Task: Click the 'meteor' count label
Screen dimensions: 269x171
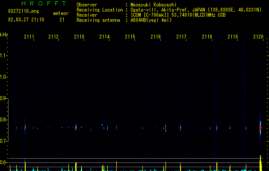Action: 61,13
